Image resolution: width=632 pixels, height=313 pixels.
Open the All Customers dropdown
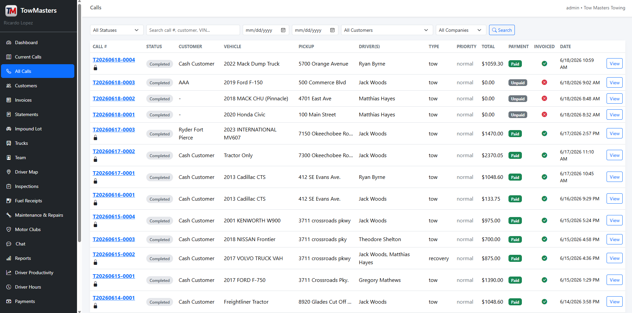click(387, 30)
